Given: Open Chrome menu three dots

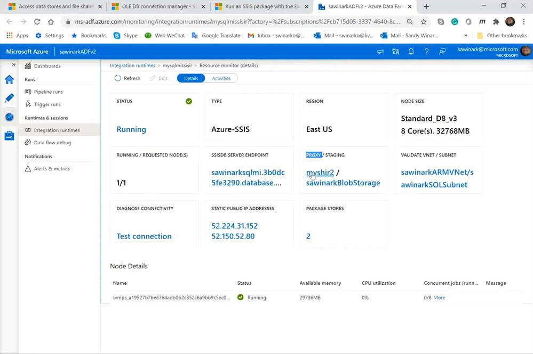Looking at the screenshot, I should [524, 22].
